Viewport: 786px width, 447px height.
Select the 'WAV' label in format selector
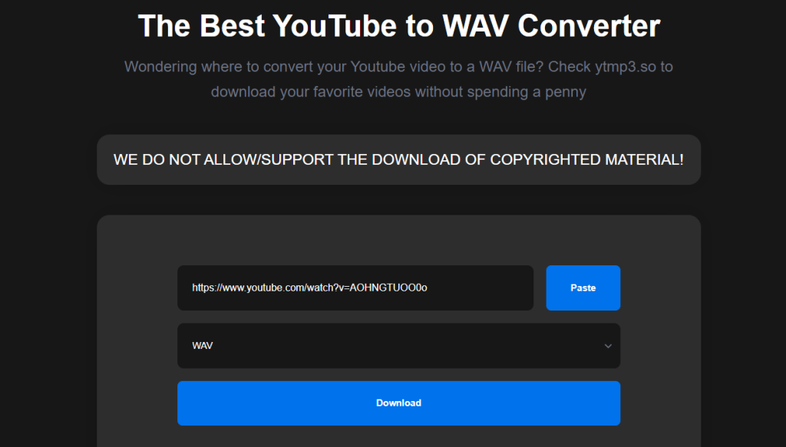tap(203, 347)
